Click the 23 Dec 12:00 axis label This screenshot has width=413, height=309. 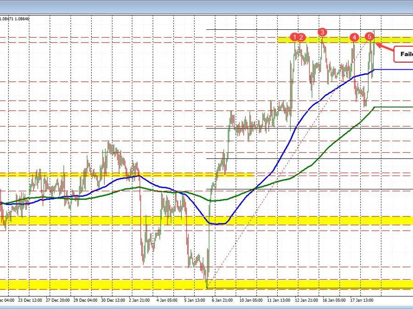point(30,299)
